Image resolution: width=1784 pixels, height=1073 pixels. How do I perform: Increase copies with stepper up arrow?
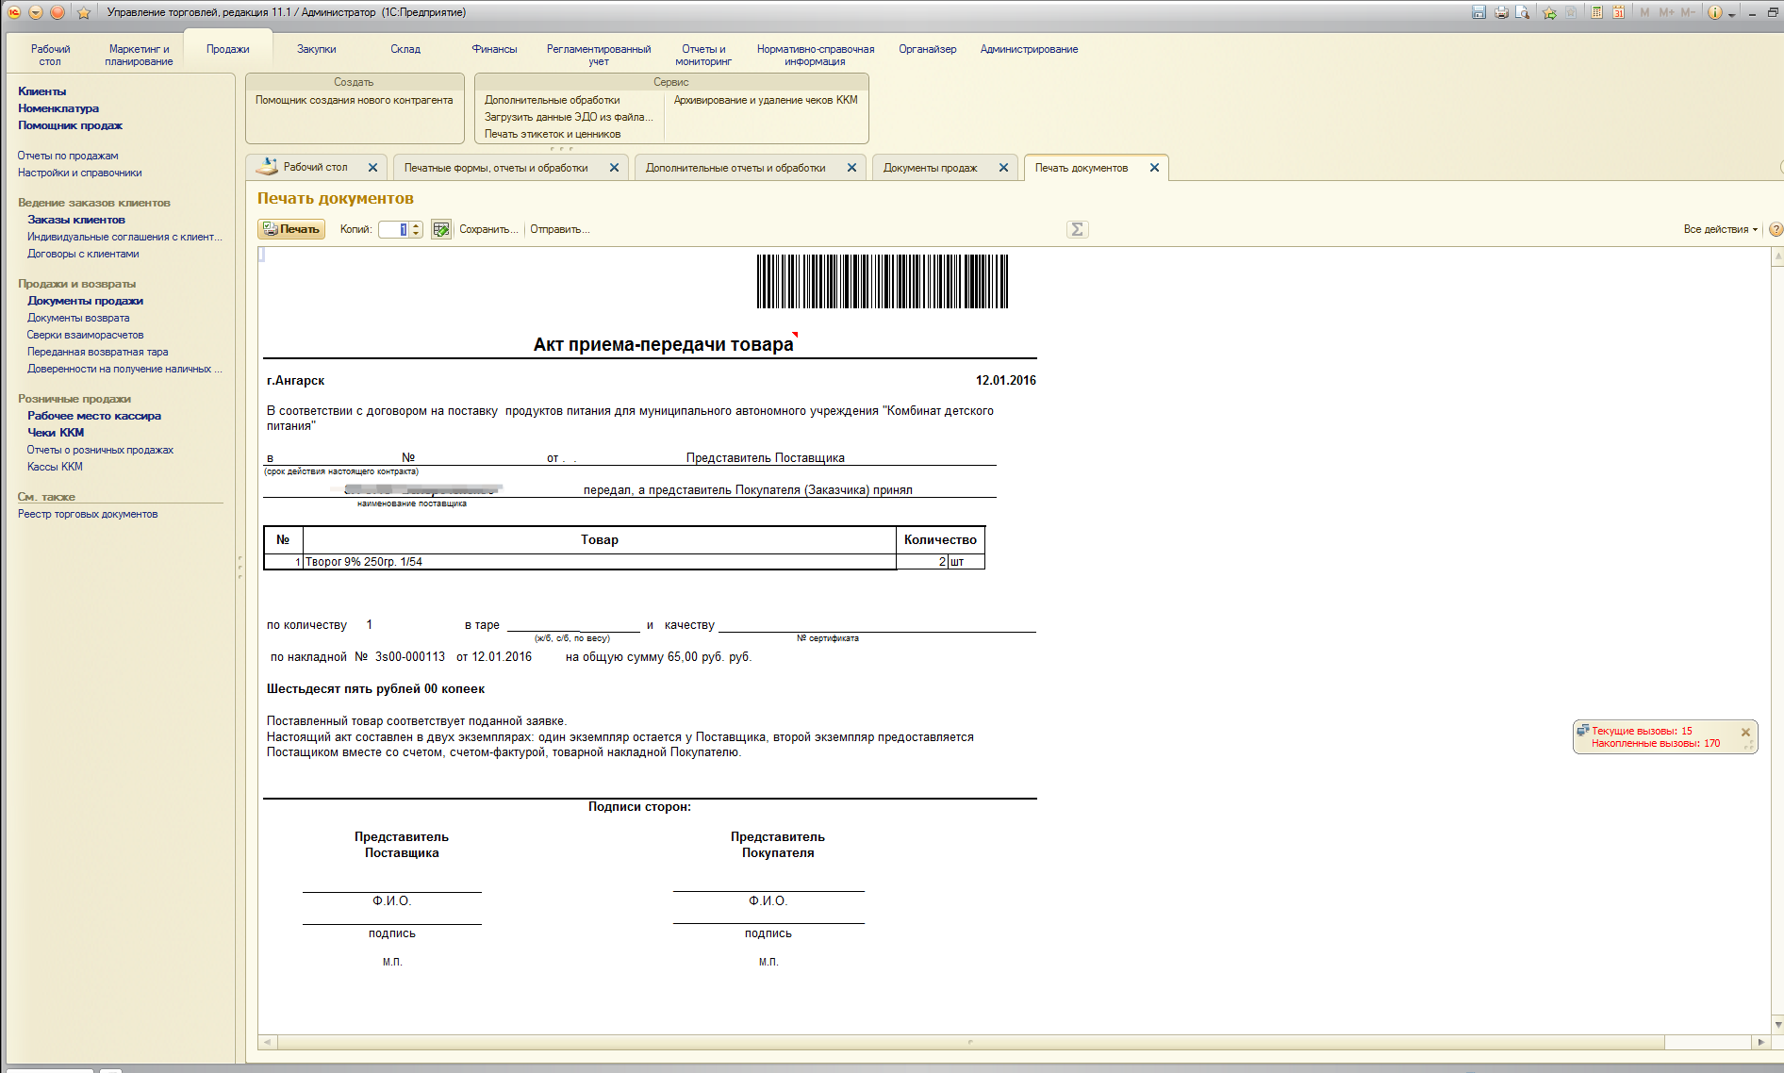pos(416,225)
